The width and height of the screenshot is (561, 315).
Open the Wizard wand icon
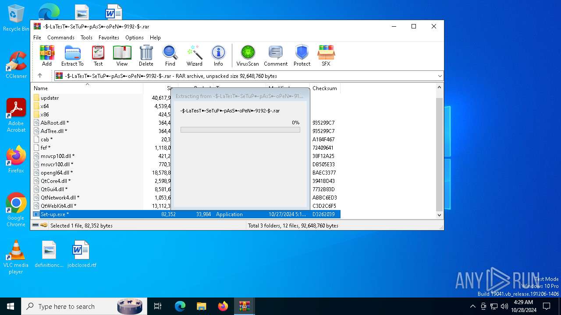click(x=194, y=56)
